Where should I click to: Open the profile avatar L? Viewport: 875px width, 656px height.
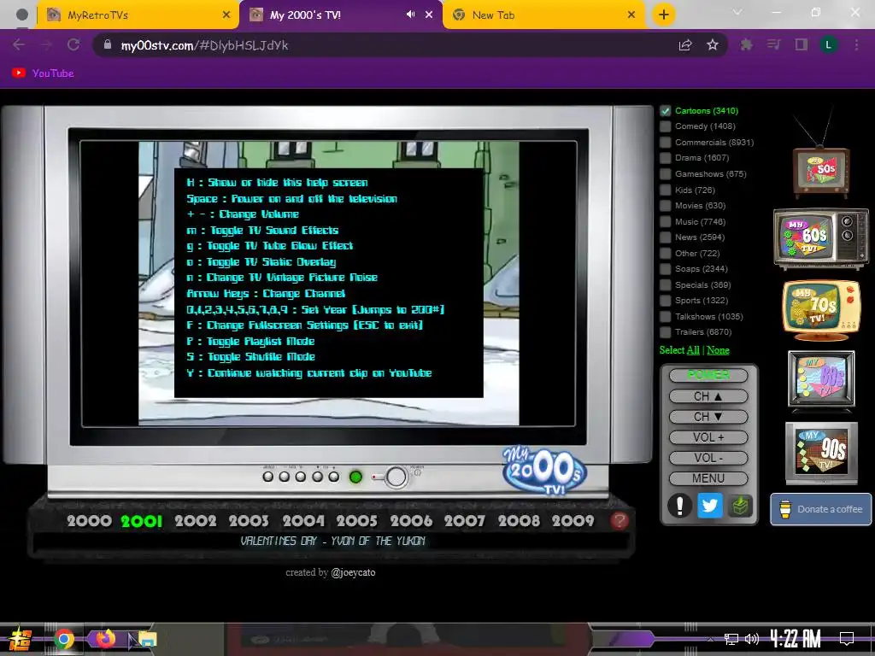click(829, 45)
